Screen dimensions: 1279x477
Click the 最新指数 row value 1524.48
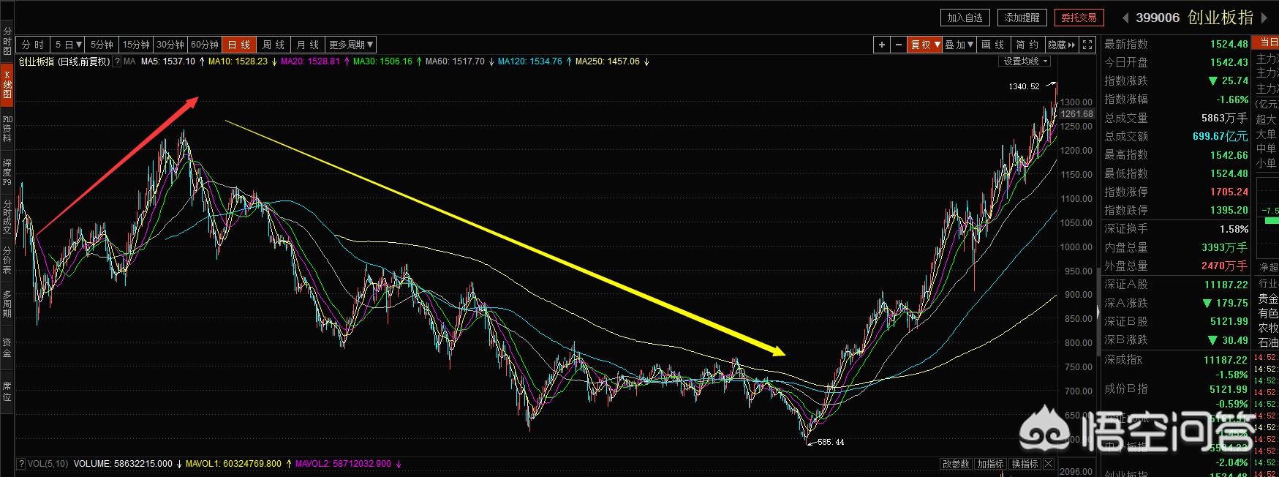click(x=1229, y=45)
